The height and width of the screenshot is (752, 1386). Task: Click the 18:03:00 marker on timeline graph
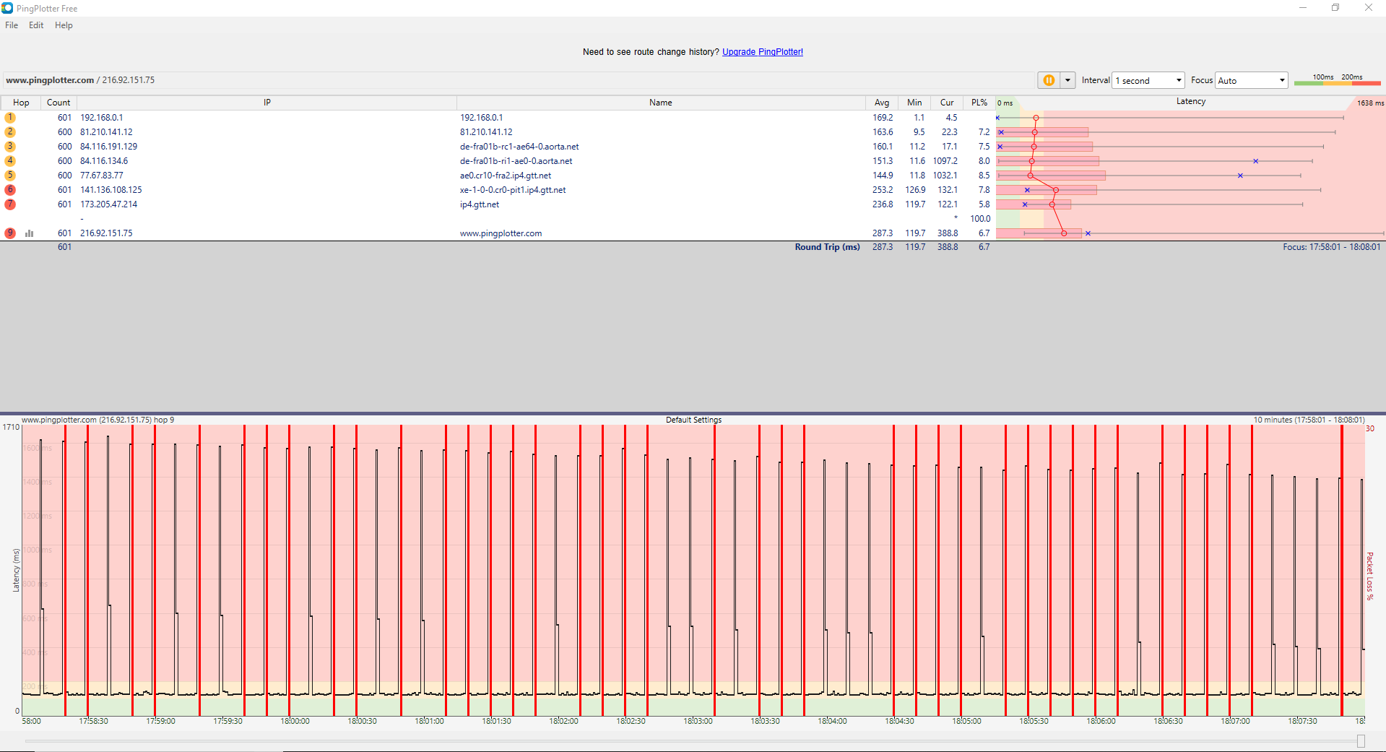(x=698, y=721)
